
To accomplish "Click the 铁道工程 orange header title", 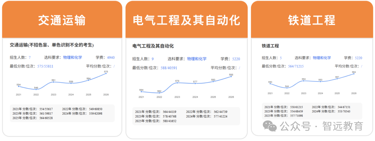I will click(x=312, y=20).
